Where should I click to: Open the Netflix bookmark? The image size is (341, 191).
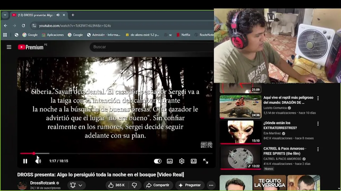[x=183, y=35]
